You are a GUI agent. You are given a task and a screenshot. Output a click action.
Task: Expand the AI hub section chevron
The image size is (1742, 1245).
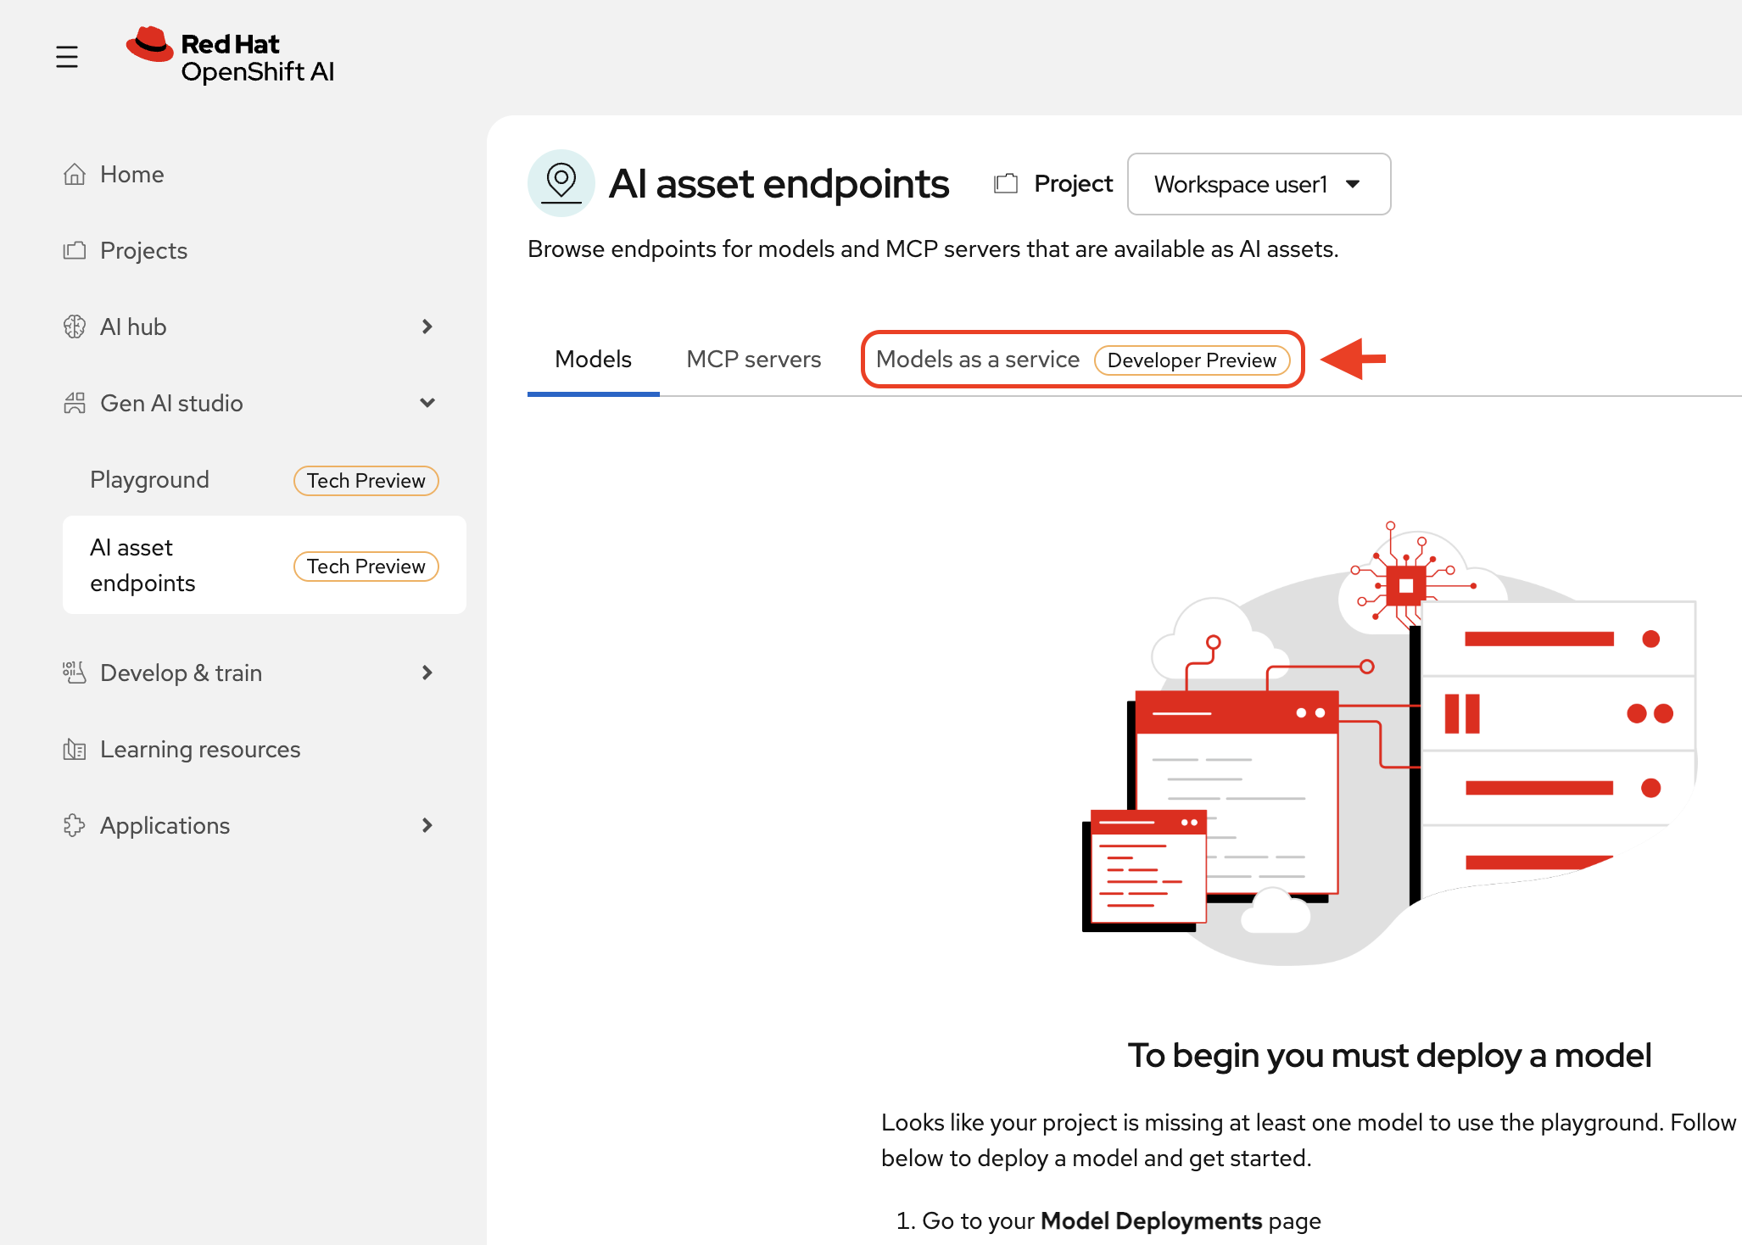(x=427, y=327)
